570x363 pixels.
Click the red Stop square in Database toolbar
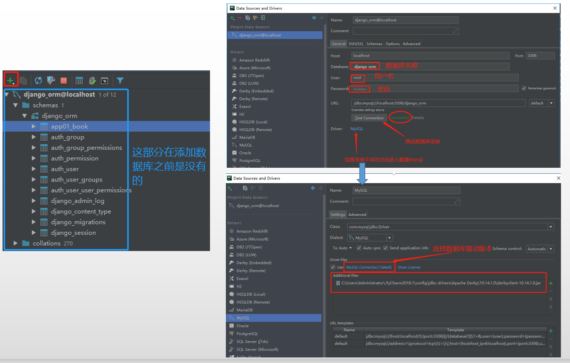(x=63, y=80)
